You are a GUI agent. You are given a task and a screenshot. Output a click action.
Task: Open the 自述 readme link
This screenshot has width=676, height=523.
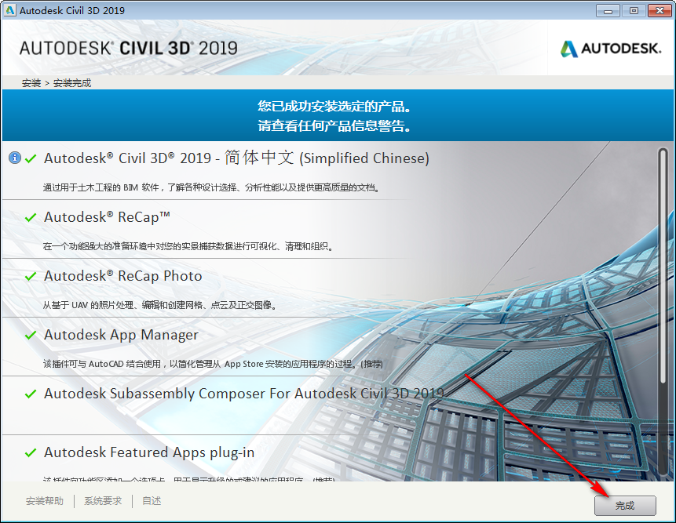pyautogui.click(x=152, y=501)
